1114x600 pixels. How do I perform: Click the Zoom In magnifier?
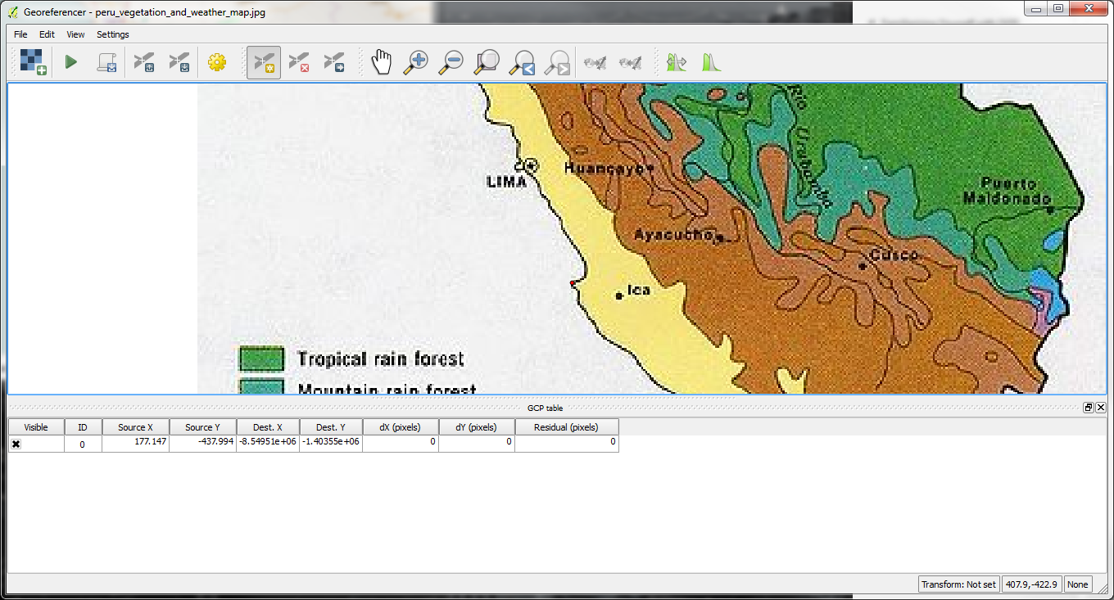point(416,62)
